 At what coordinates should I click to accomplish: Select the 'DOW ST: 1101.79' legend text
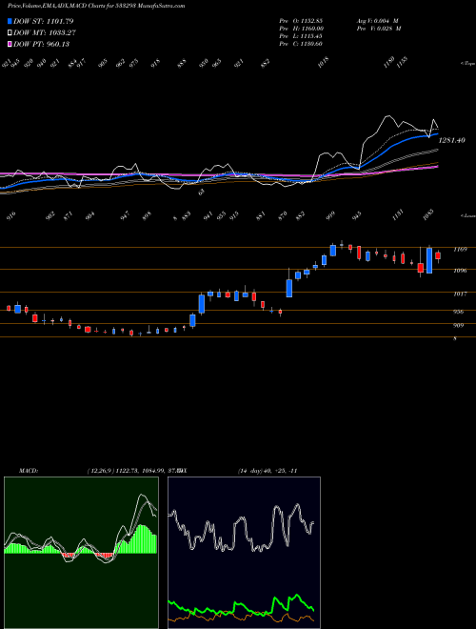pyautogui.click(x=43, y=21)
